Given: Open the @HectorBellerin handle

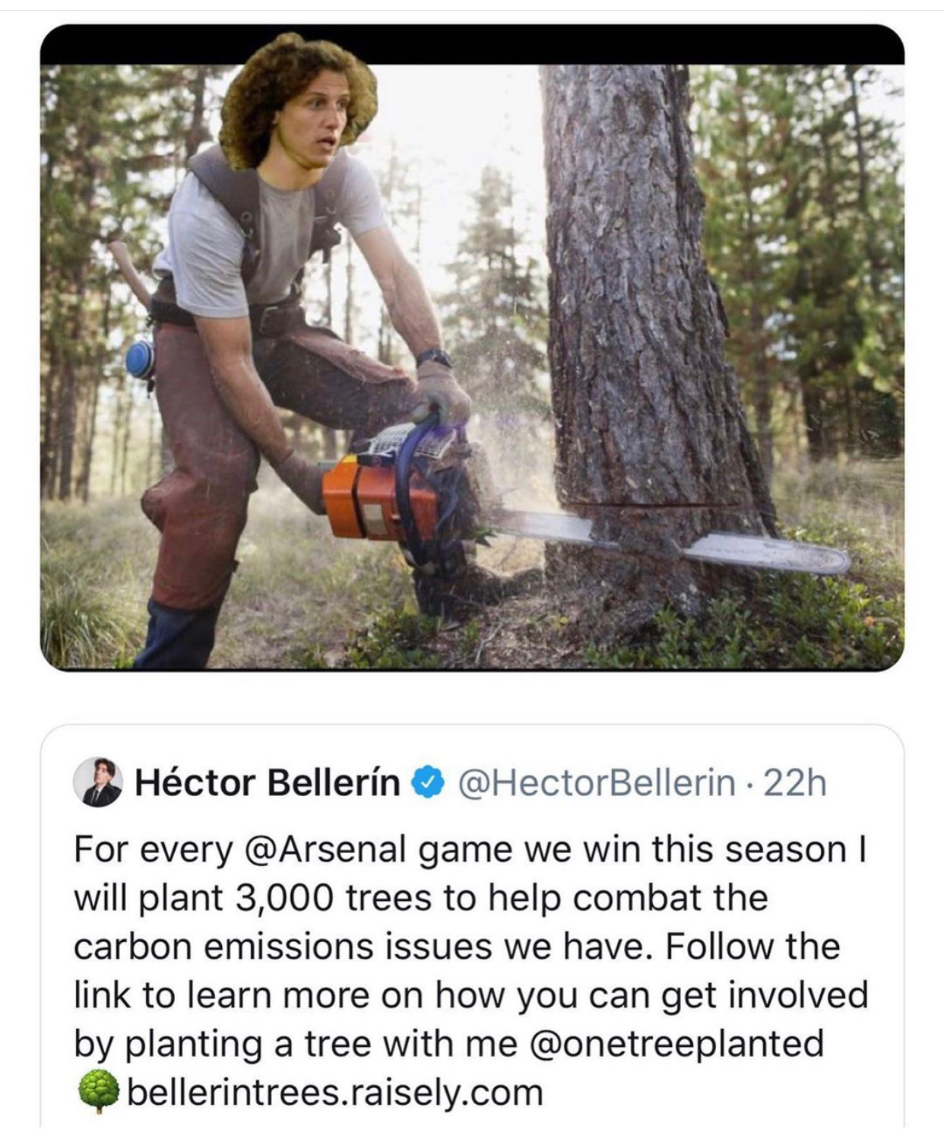Looking at the screenshot, I should pyautogui.click(x=597, y=782).
